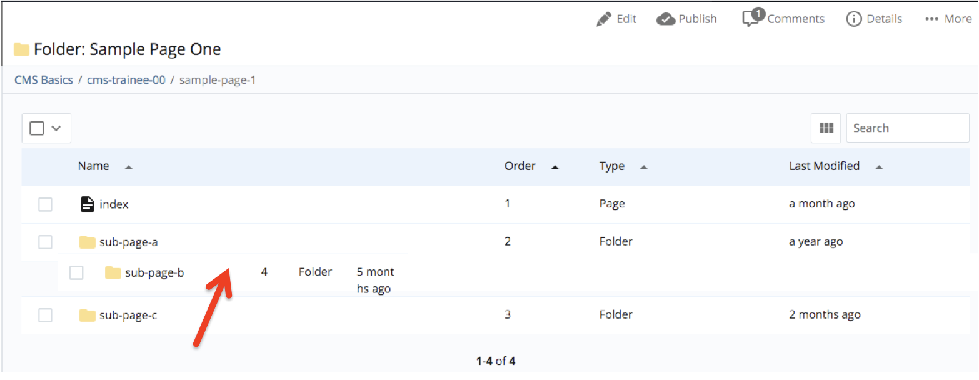Switch to grid view icon
979x380 pixels.
click(826, 128)
